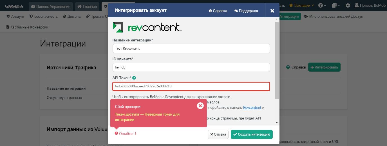This screenshot has height=146, width=387.
Task: Click the Revcontent logo image
Action: pyautogui.click(x=147, y=27)
